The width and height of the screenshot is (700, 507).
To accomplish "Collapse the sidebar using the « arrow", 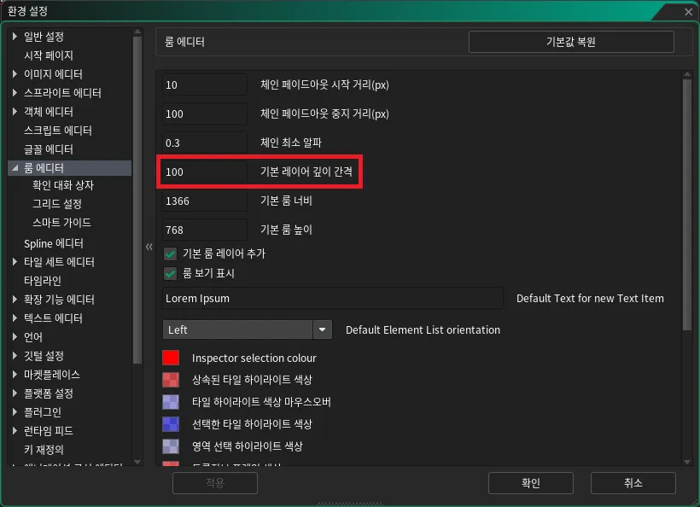I will point(149,246).
